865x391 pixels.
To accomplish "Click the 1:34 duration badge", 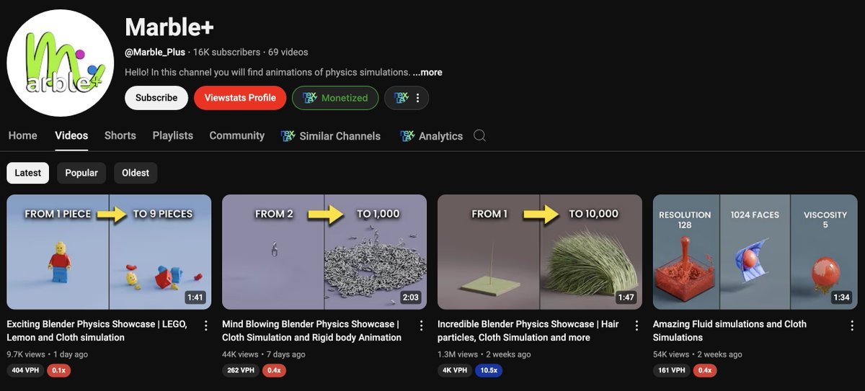I will (x=842, y=297).
